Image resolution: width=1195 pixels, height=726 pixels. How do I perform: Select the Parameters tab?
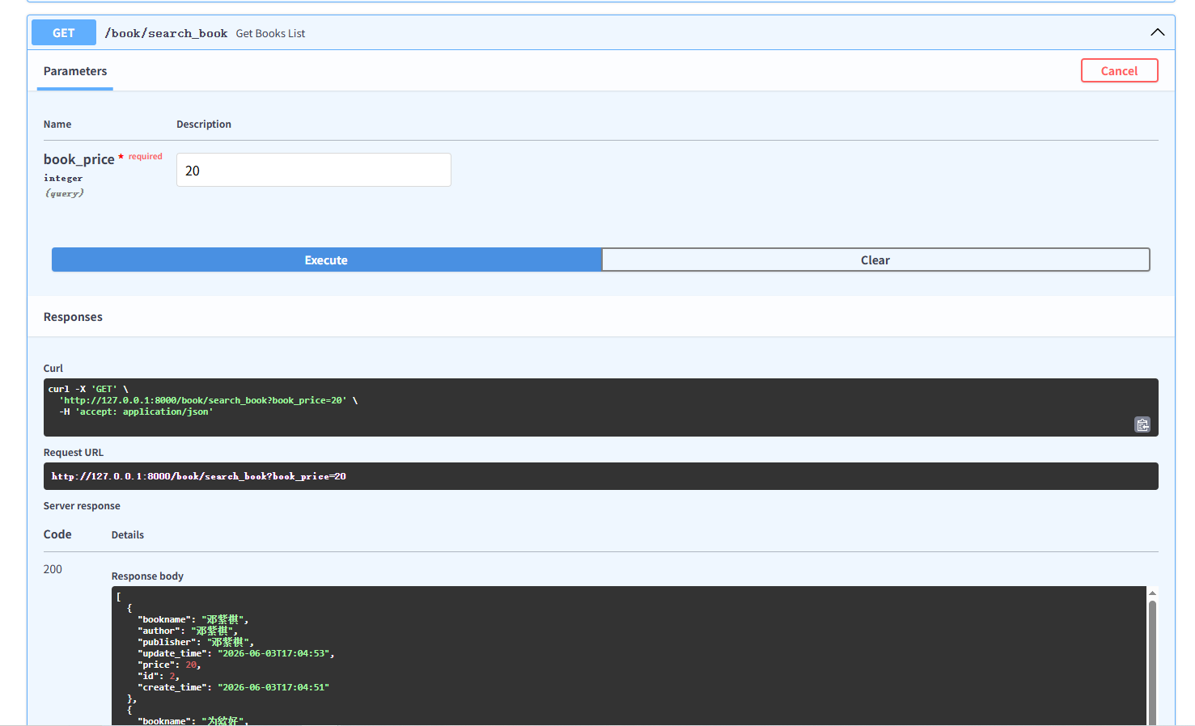point(75,71)
